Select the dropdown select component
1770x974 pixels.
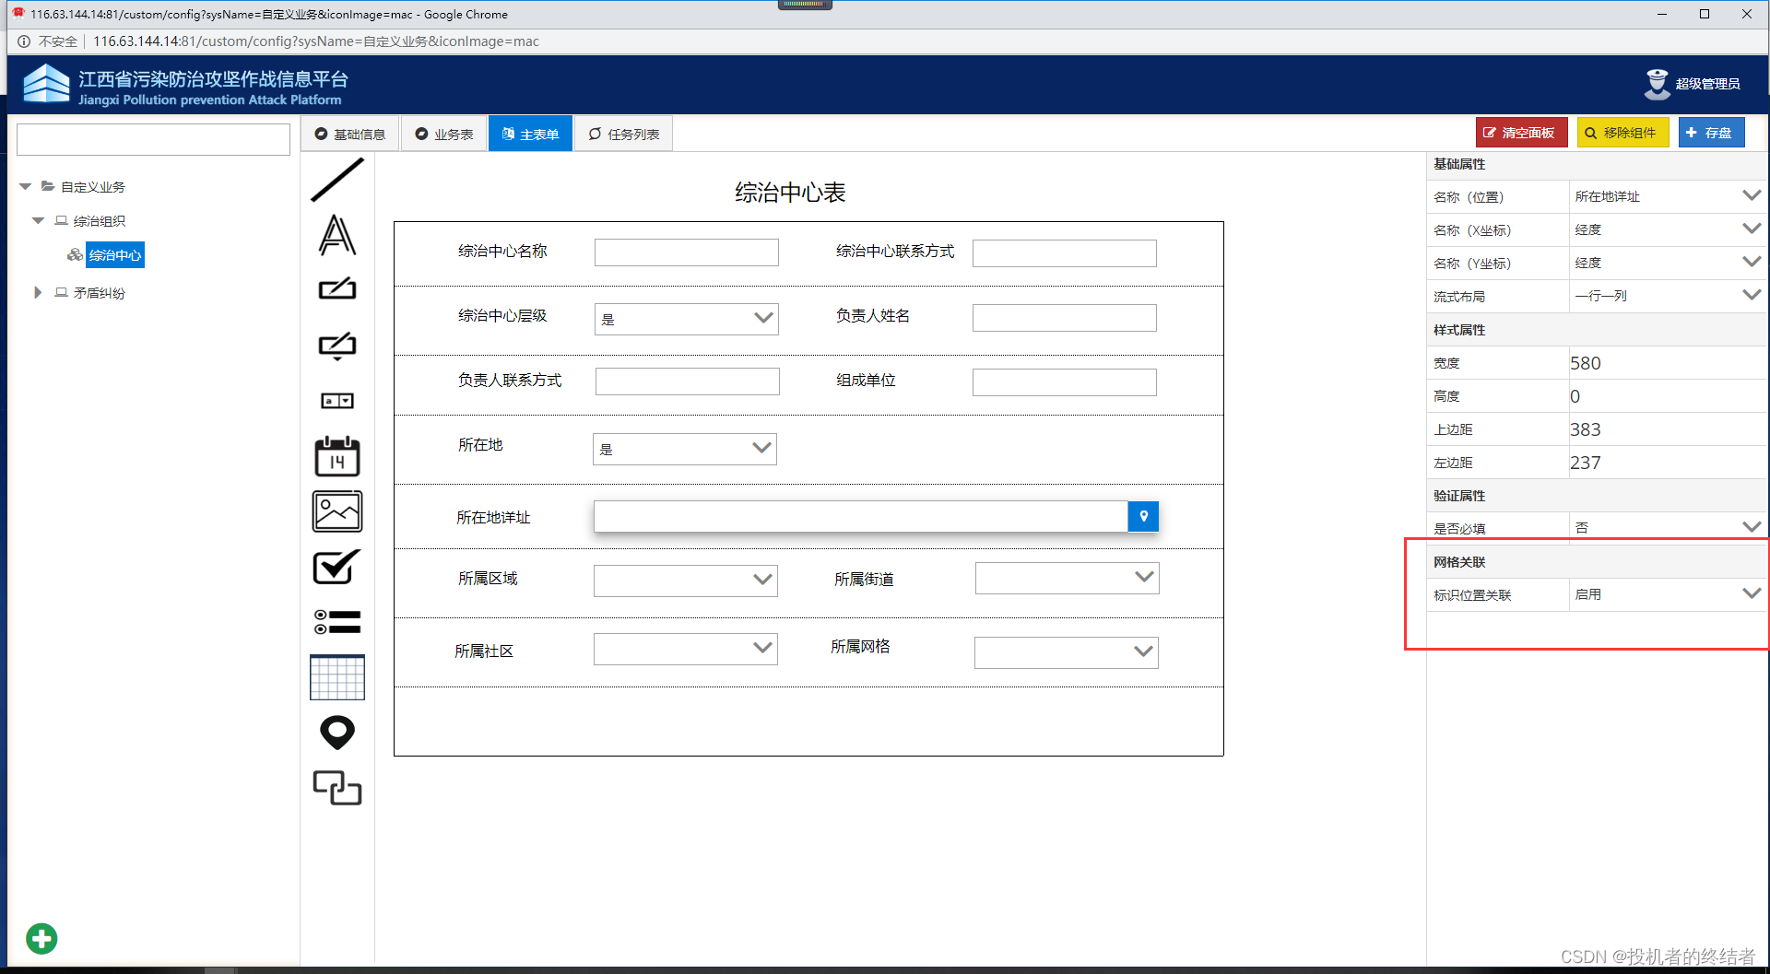pyautogui.click(x=337, y=401)
